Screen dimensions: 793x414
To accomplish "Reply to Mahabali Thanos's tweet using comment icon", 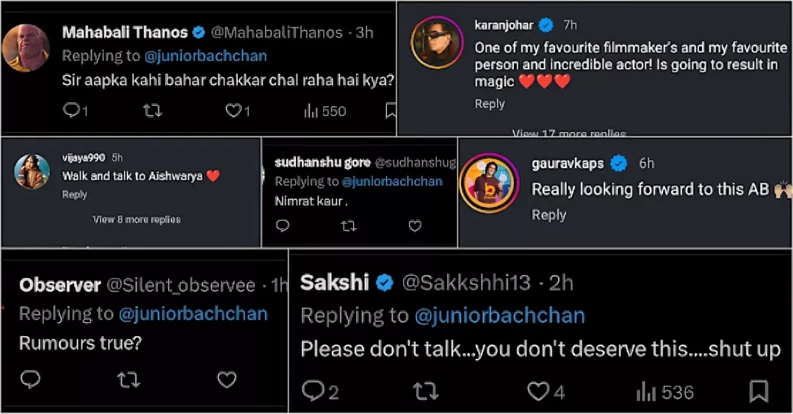I will (72, 112).
